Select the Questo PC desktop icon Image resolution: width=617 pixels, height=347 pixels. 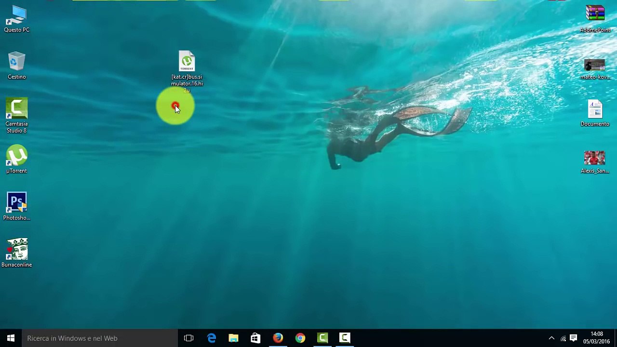16,19
